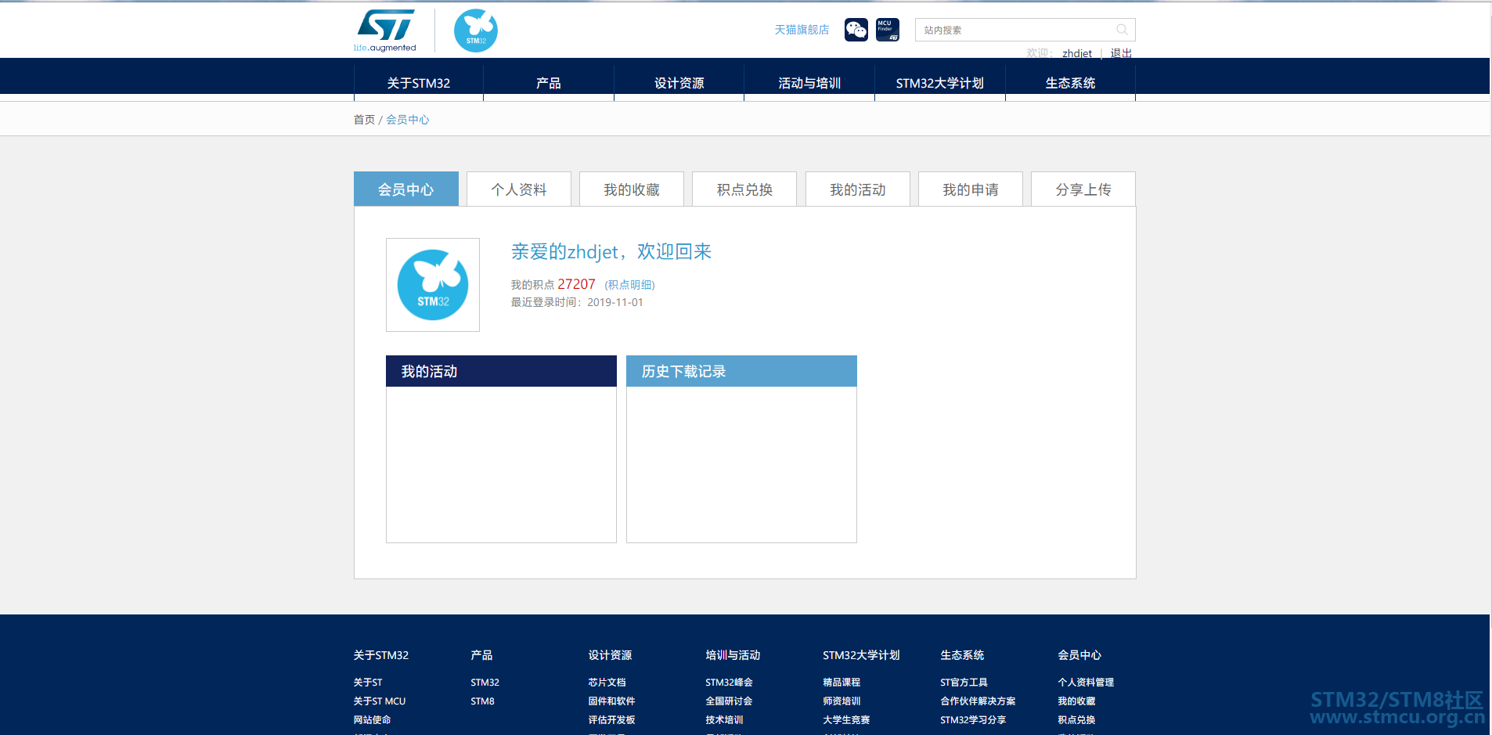Image resolution: width=1492 pixels, height=735 pixels.
Task: Log out via the 退出 link
Action: pyautogui.click(x=1121, y=53)
